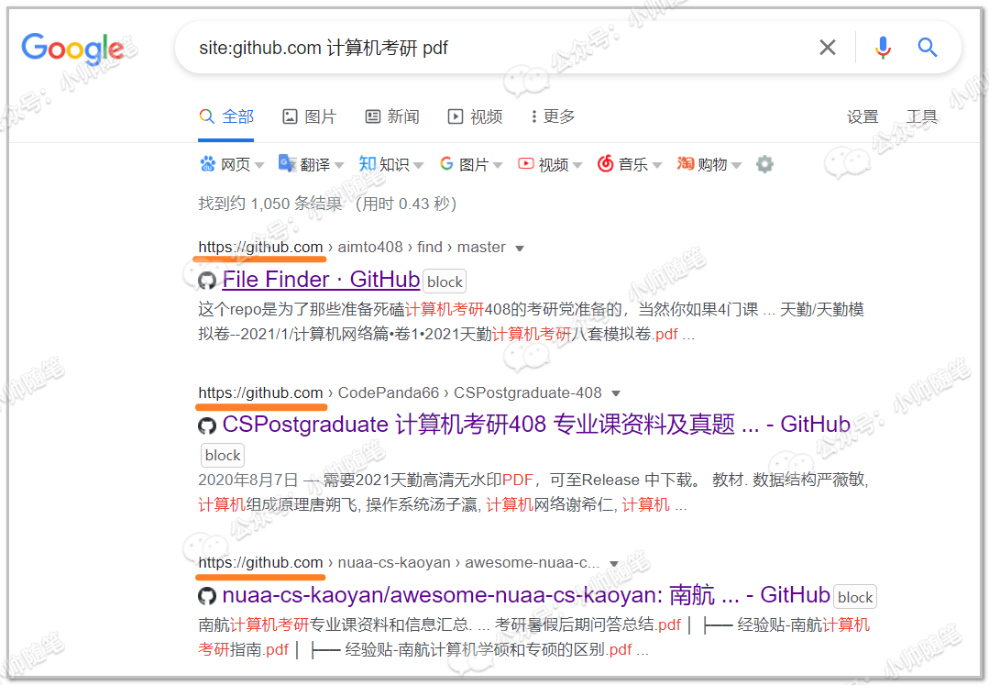989x685 pixels.
Task: Click the three-dot icon beside 更多
Action: pyautogui.click(x=533, y=116)
